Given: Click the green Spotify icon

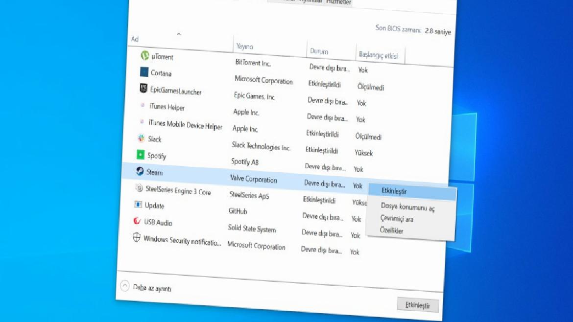Looking at the screenshot, I should pos(141,155).
